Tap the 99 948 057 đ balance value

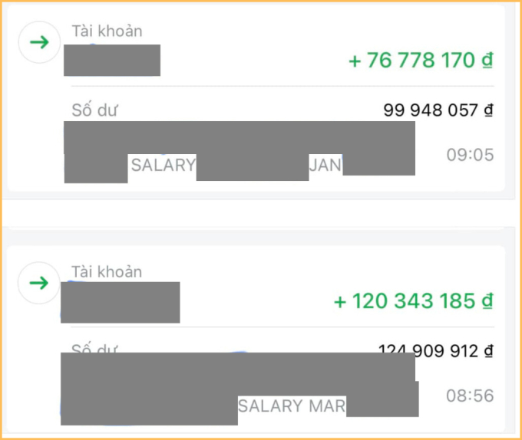[x=438, y=110]
